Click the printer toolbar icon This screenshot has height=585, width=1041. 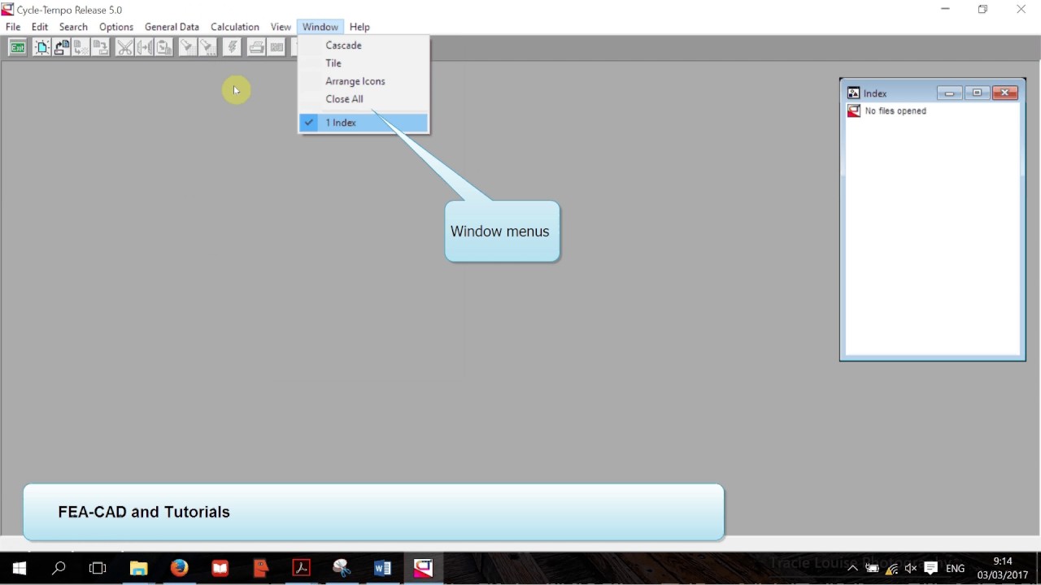click(x=256, y=47)
